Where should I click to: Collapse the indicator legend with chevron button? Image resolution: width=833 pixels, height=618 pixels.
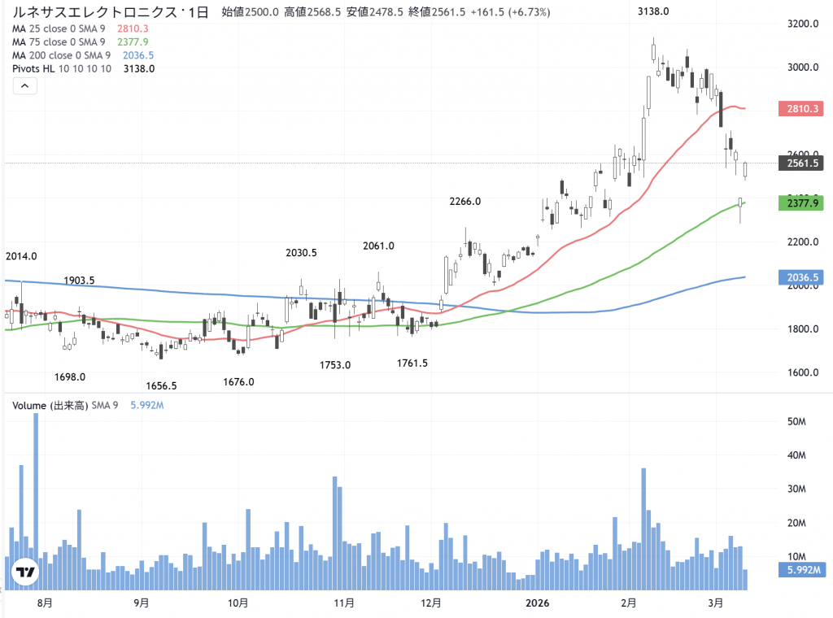coord(24,85)
